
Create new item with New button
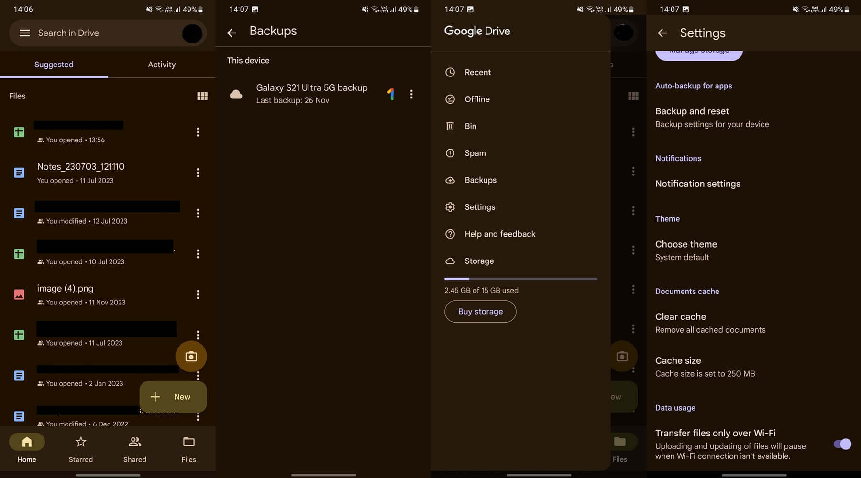click(x=173, y=397)
